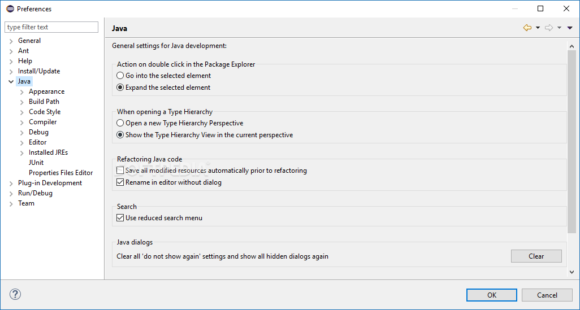Screen dimensions: 580x310
Task: Click the forward navigation arrow icon
Action: tap(549, 28)
